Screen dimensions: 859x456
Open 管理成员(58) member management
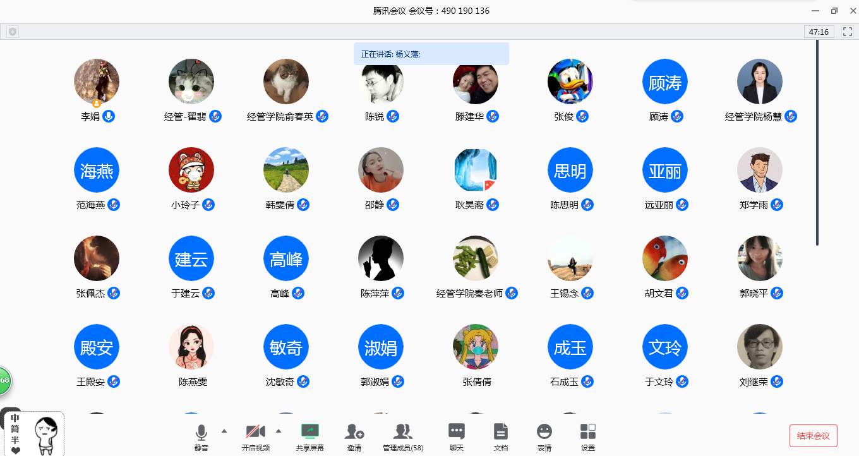click(x=403, y=433)
